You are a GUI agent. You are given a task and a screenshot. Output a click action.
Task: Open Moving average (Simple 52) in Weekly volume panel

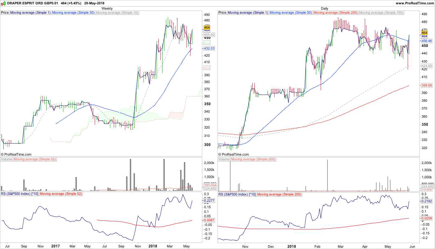(35, 159)
